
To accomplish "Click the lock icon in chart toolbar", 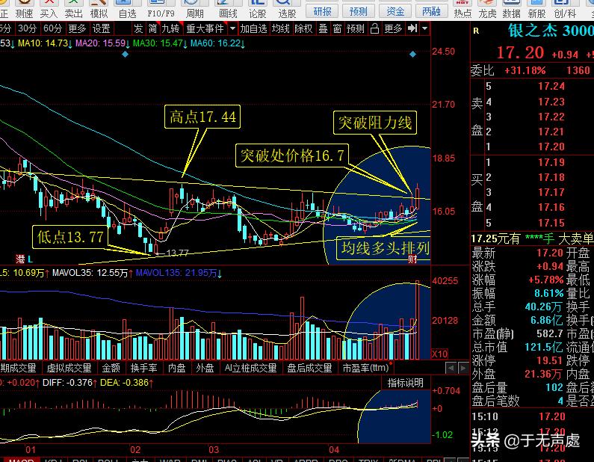I will click(374, 28).
